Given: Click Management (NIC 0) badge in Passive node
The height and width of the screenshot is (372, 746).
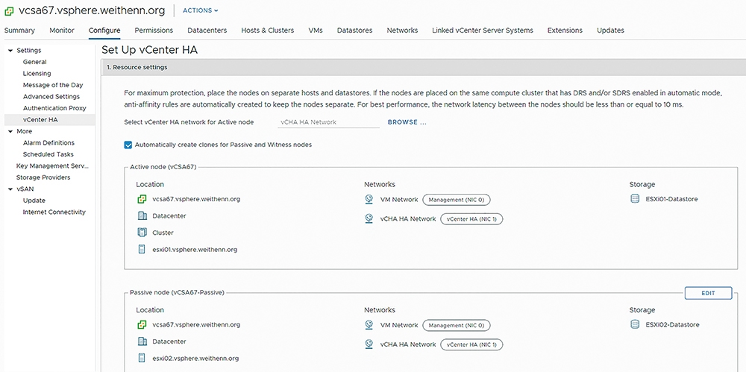Looking at the screenshot, I should coord(457,325).
